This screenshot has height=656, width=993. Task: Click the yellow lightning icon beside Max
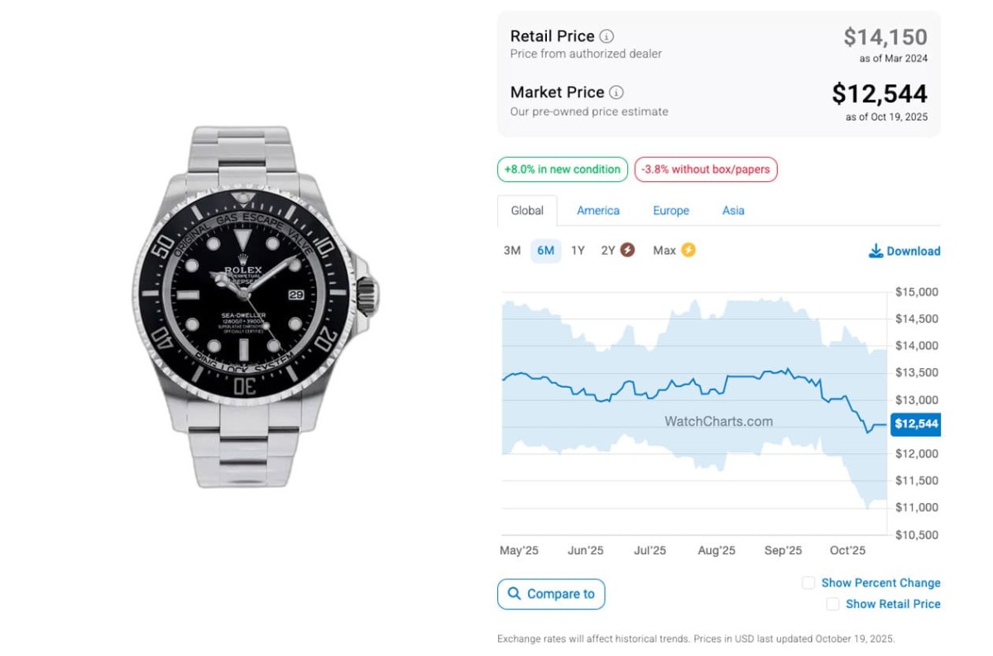click(688, 250)
